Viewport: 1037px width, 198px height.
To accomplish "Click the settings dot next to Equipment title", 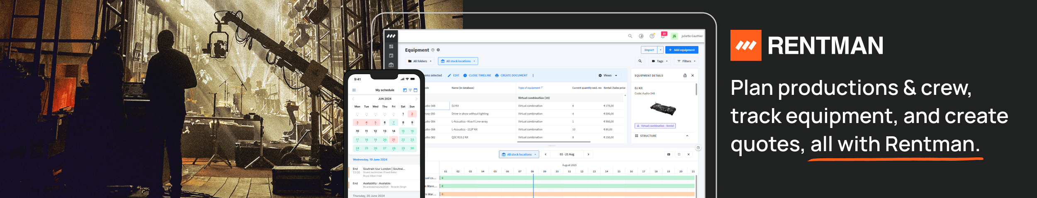I will pyautogui.click(x=438, y=50).
